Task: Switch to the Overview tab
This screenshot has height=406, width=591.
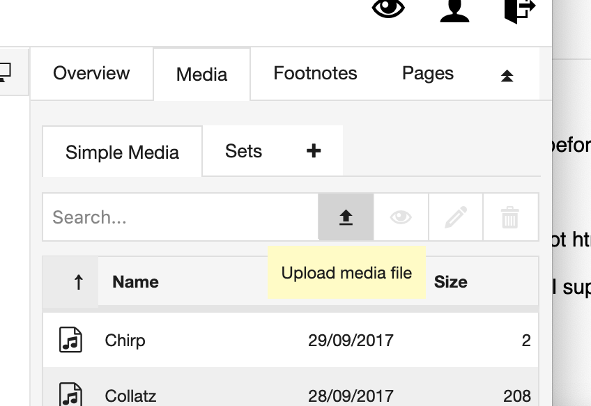Action: tap(91, 74)
